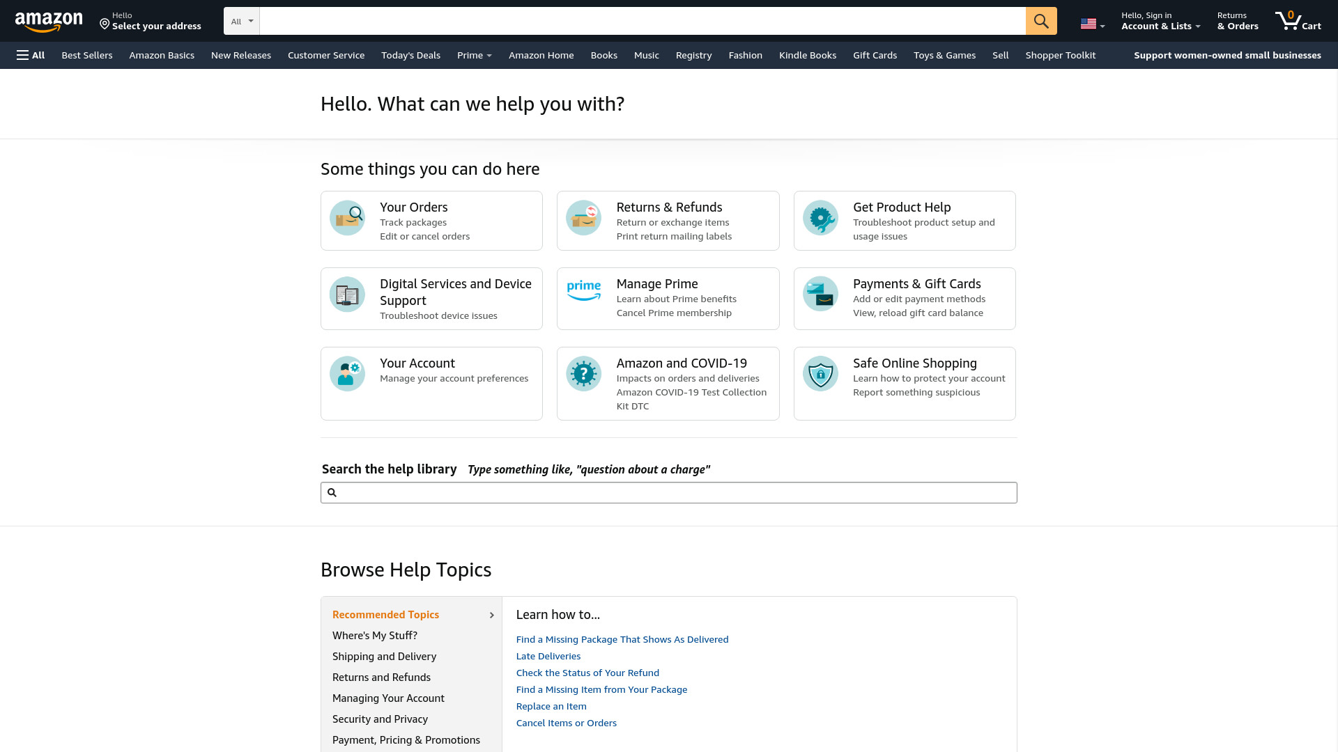Image resolution: width=1338 pixels, height=752 pixels.
Task: Open Toys & Games in nav bar
Action: pos(945,55)
